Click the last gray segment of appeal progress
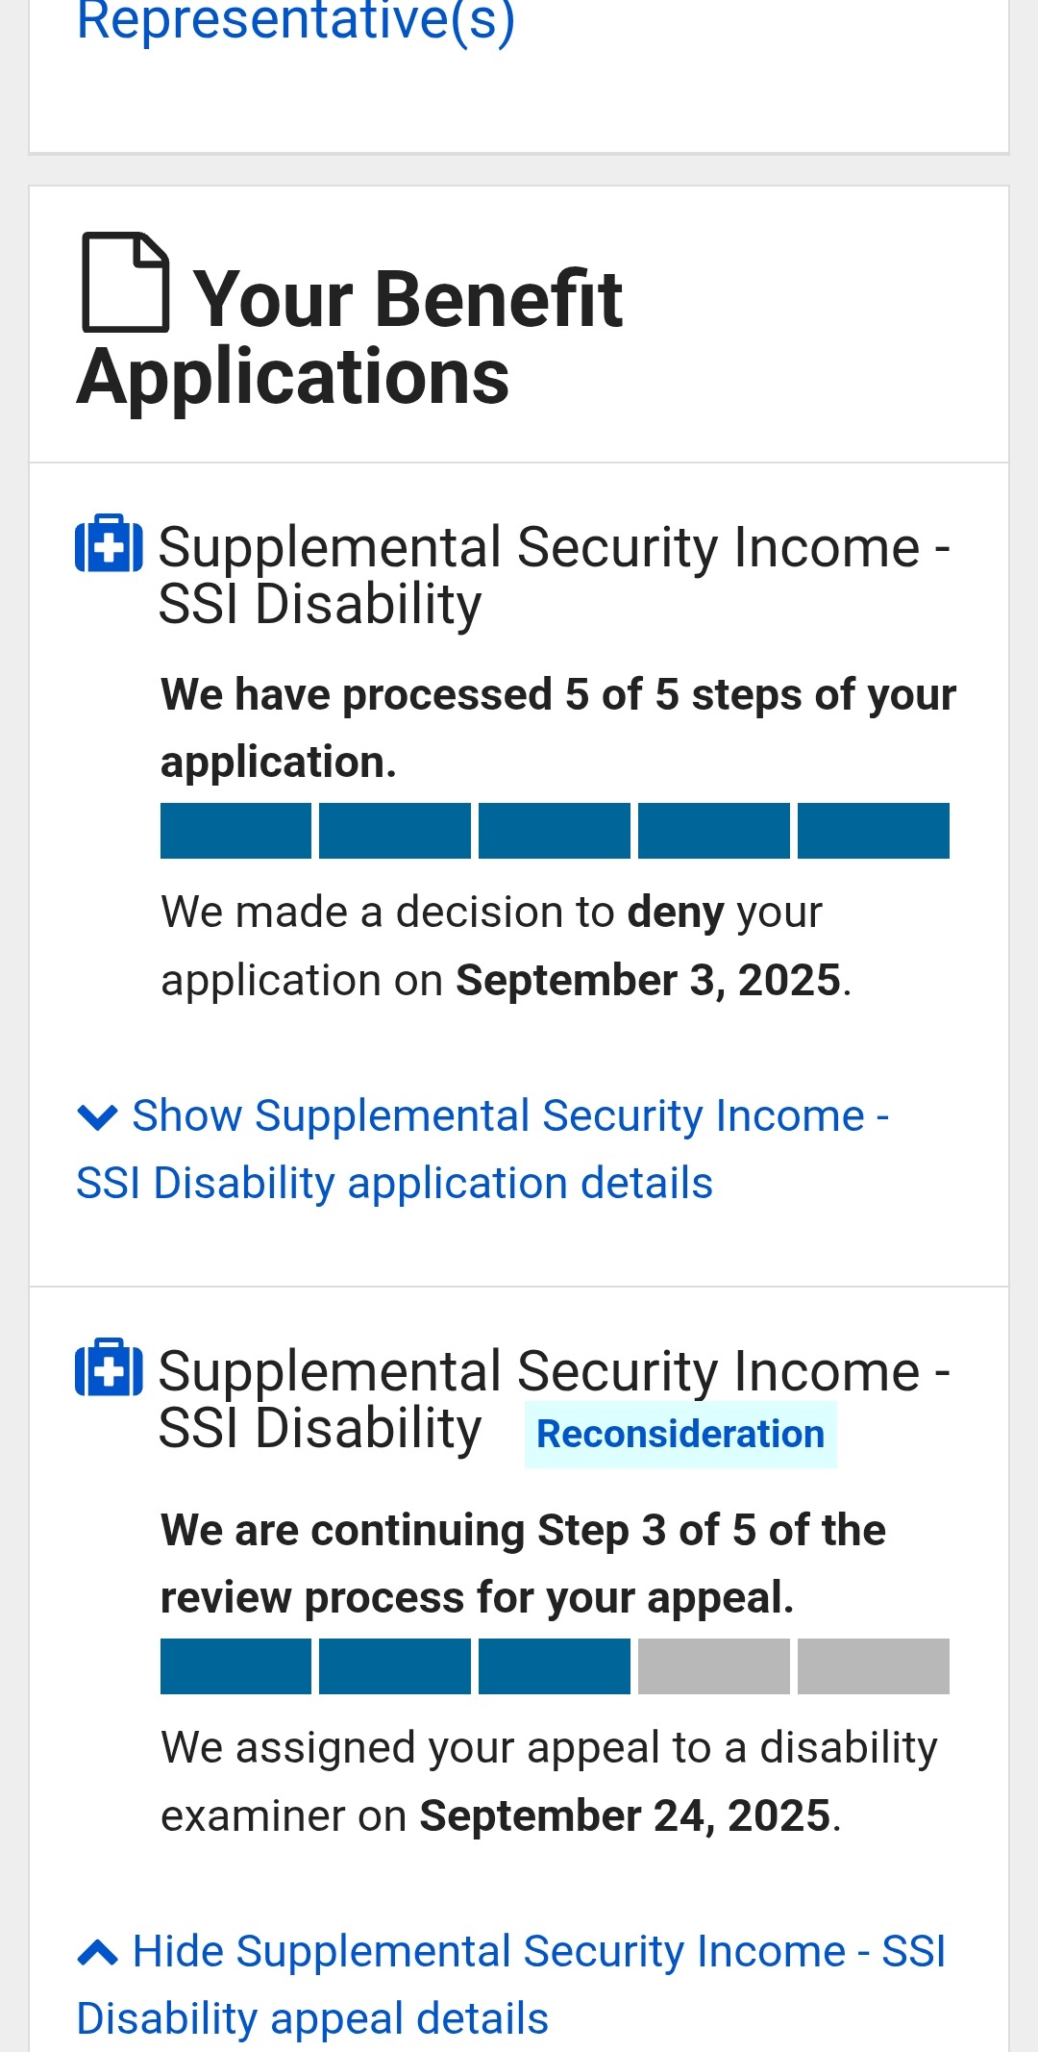This screenshot has width=1038, height=2052. coord(873,1666)
